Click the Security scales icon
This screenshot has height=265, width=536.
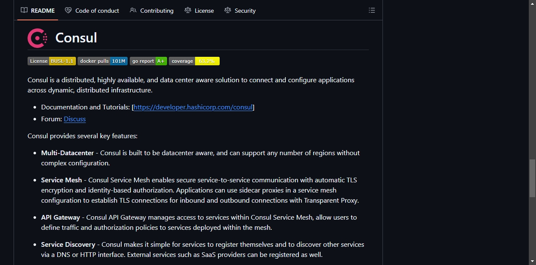pyautogui.click(x=228, y=10)
